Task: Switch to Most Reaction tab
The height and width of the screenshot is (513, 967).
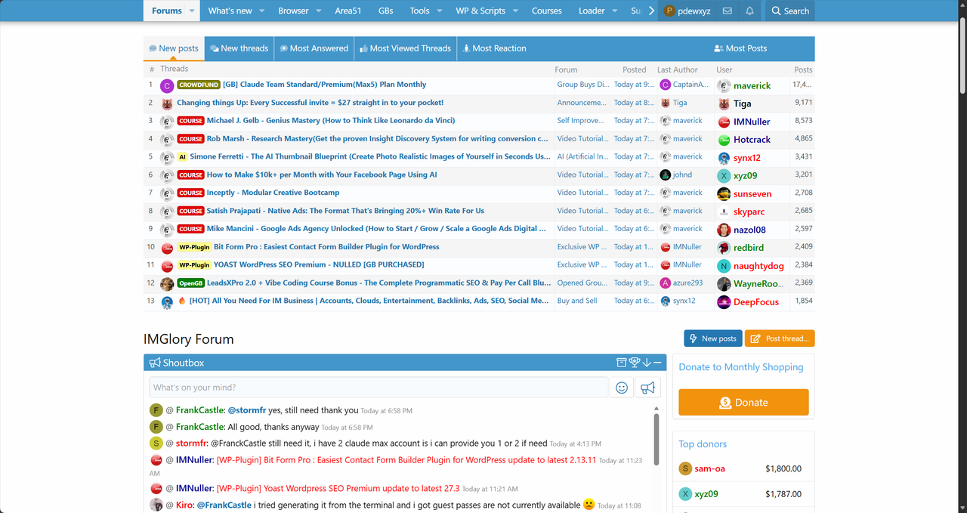Action: (x=494, y=48)
